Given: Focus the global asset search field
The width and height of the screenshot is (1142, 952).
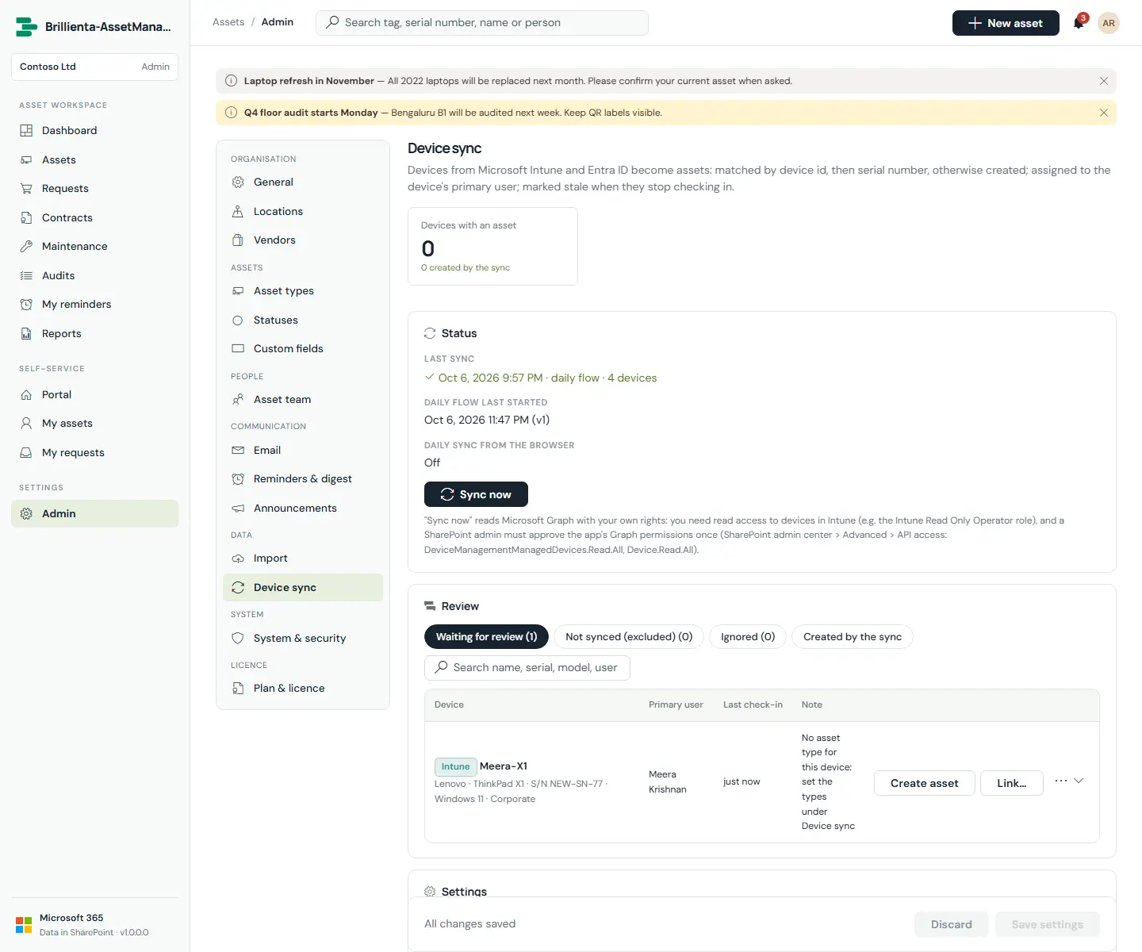Looking at the screenshot, I should pos(482,22).
